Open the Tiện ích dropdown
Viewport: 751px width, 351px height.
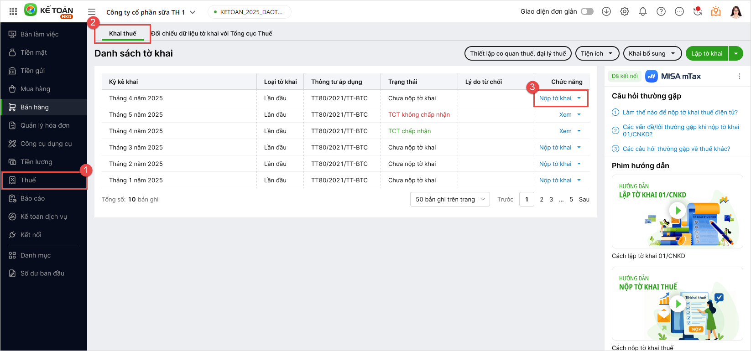tap(597, 53)
